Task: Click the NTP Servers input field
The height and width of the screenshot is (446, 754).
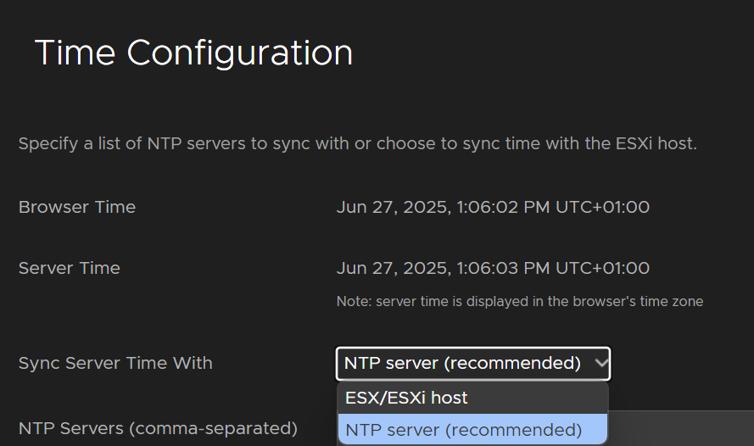Action: (681, 428)
